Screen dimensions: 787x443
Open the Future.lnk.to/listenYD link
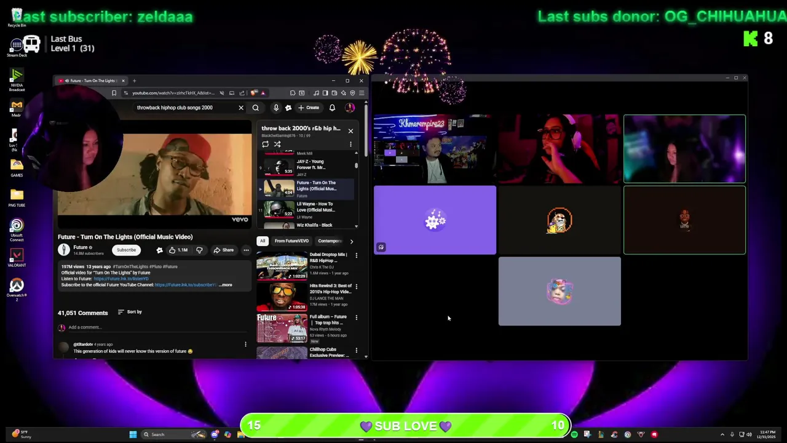(x=121, y=279)
